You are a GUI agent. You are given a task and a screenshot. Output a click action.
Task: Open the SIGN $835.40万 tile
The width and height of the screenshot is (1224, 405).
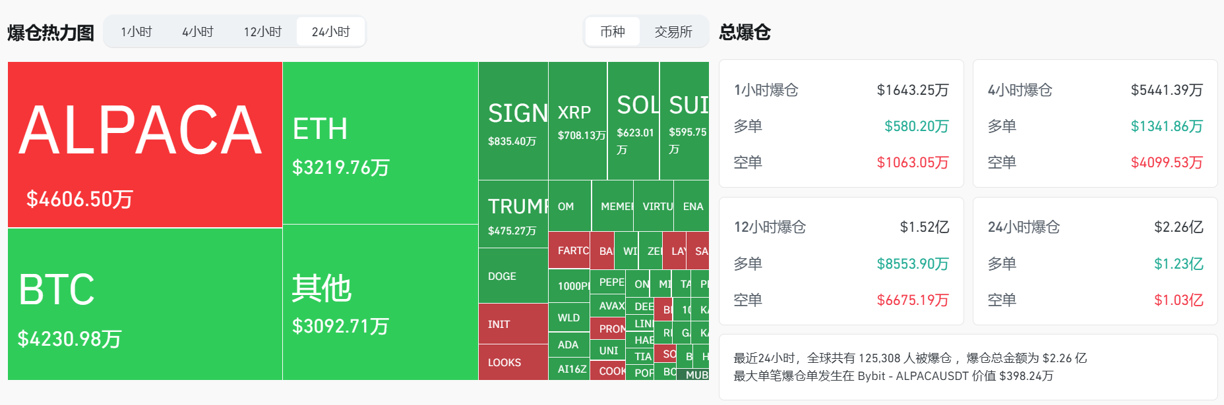click(x=513, y=121)
